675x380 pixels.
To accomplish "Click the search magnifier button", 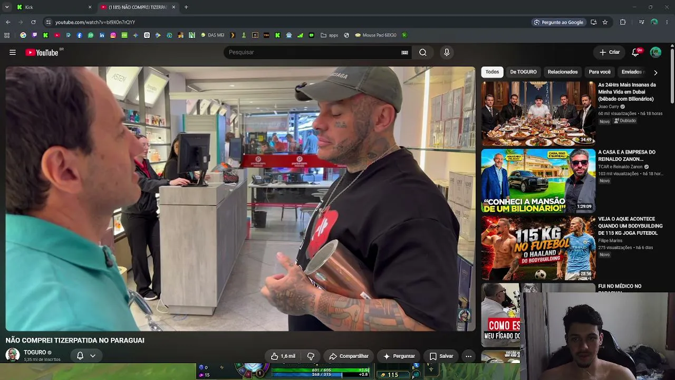I will (423, 52).
